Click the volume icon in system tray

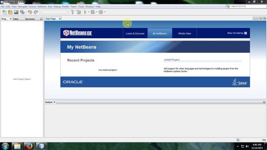tap(247, 146)
